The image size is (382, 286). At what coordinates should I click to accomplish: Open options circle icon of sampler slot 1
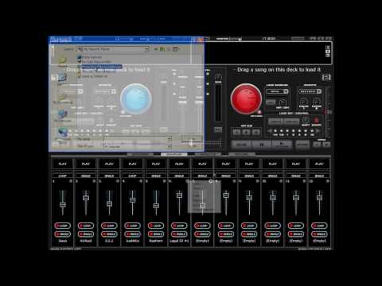pos(71,181)
